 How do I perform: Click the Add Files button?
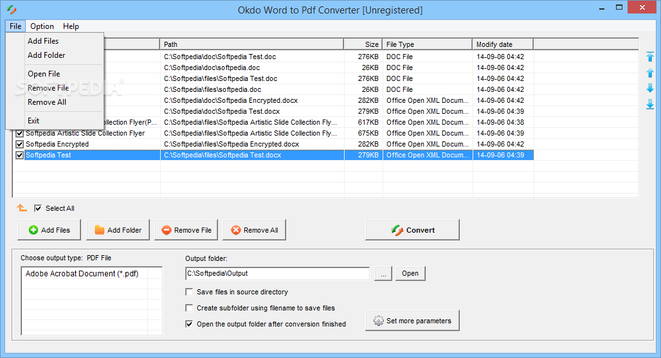click(x=49, y=230)
